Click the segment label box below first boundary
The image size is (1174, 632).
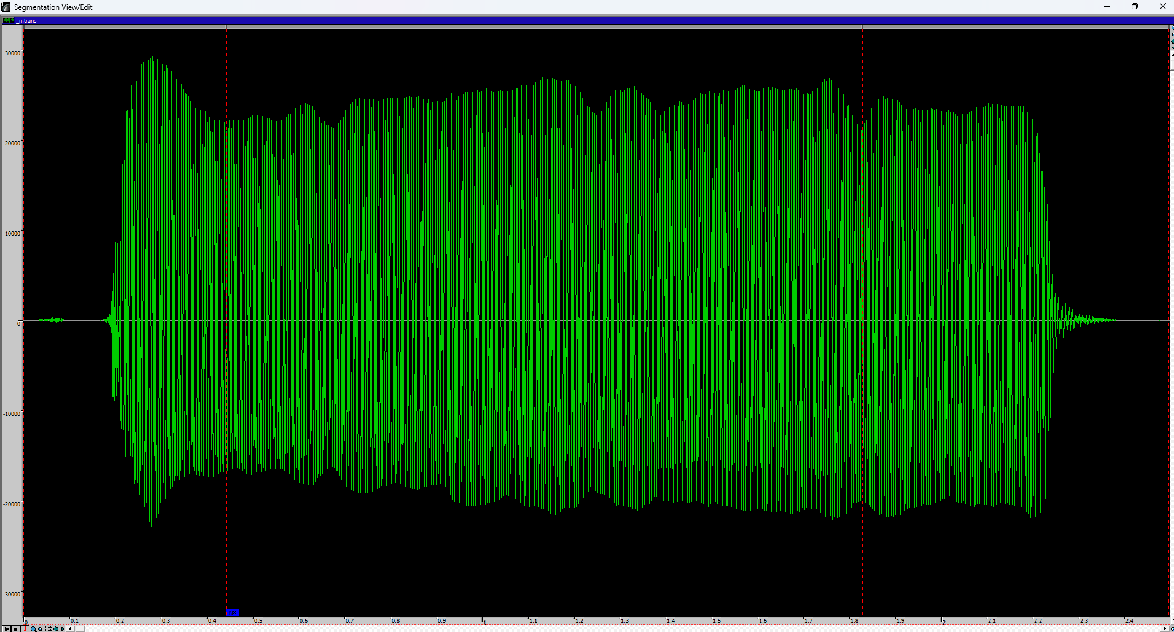232,612
